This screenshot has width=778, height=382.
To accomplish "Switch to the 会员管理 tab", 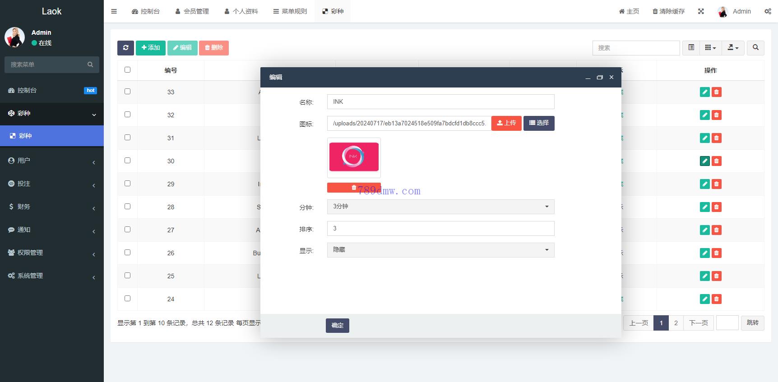I will click(192, 11).
